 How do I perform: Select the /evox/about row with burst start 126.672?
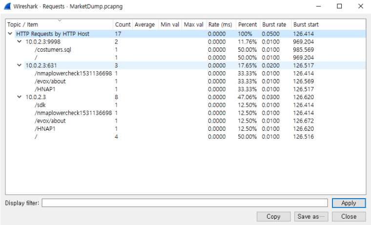(x=185, y=121)
